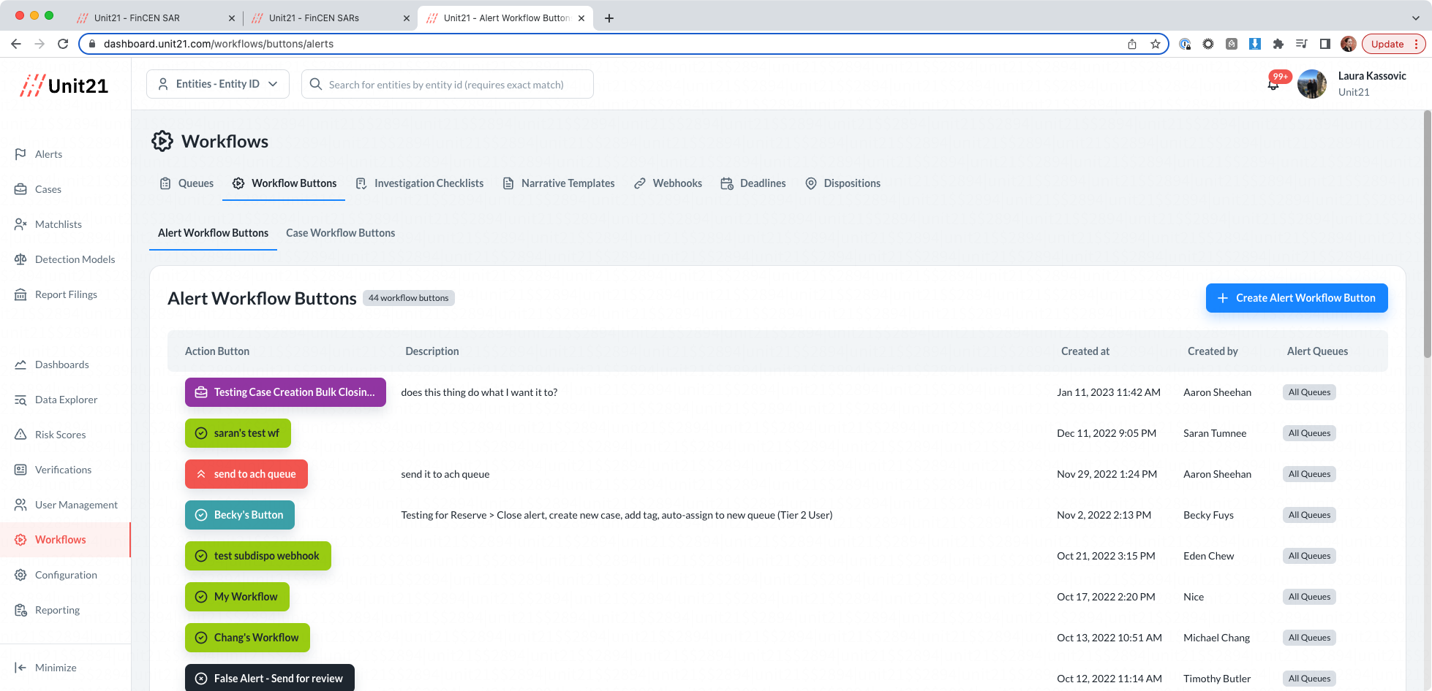The height and width of the screenshot is (691, 1432).
Task: Click the Action Button column header
Action: 217,351
